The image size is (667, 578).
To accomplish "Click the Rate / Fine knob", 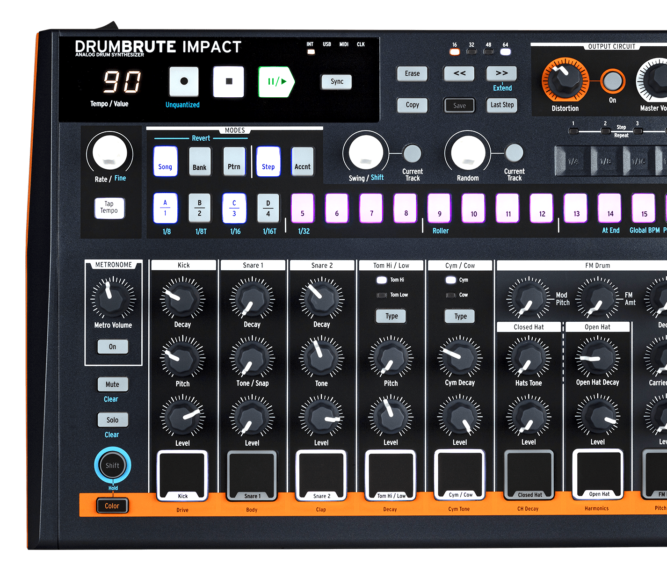I will pos(110,153).
